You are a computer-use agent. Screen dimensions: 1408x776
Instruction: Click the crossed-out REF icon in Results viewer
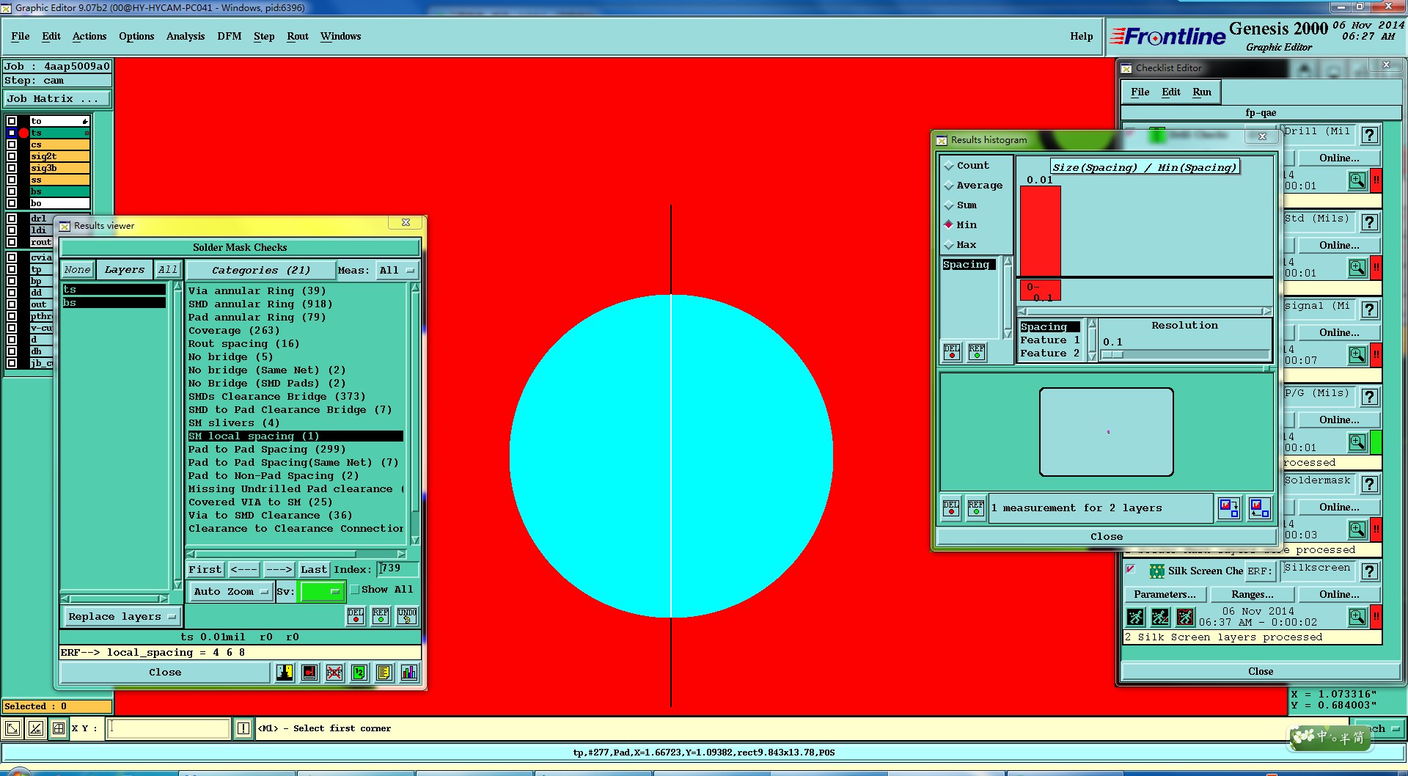(334, 672)
